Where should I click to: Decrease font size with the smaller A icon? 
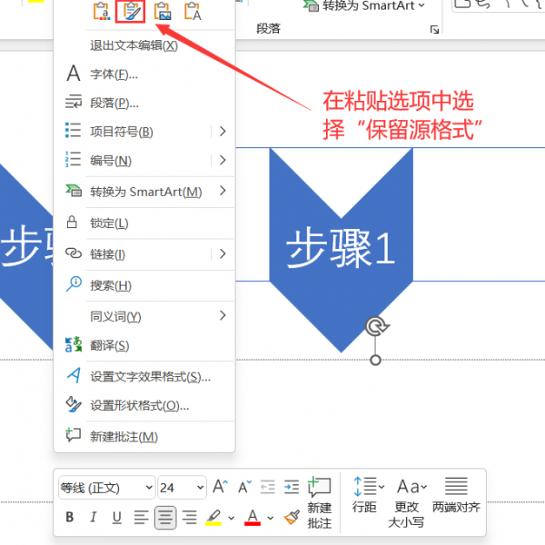[x=244, y=487]
